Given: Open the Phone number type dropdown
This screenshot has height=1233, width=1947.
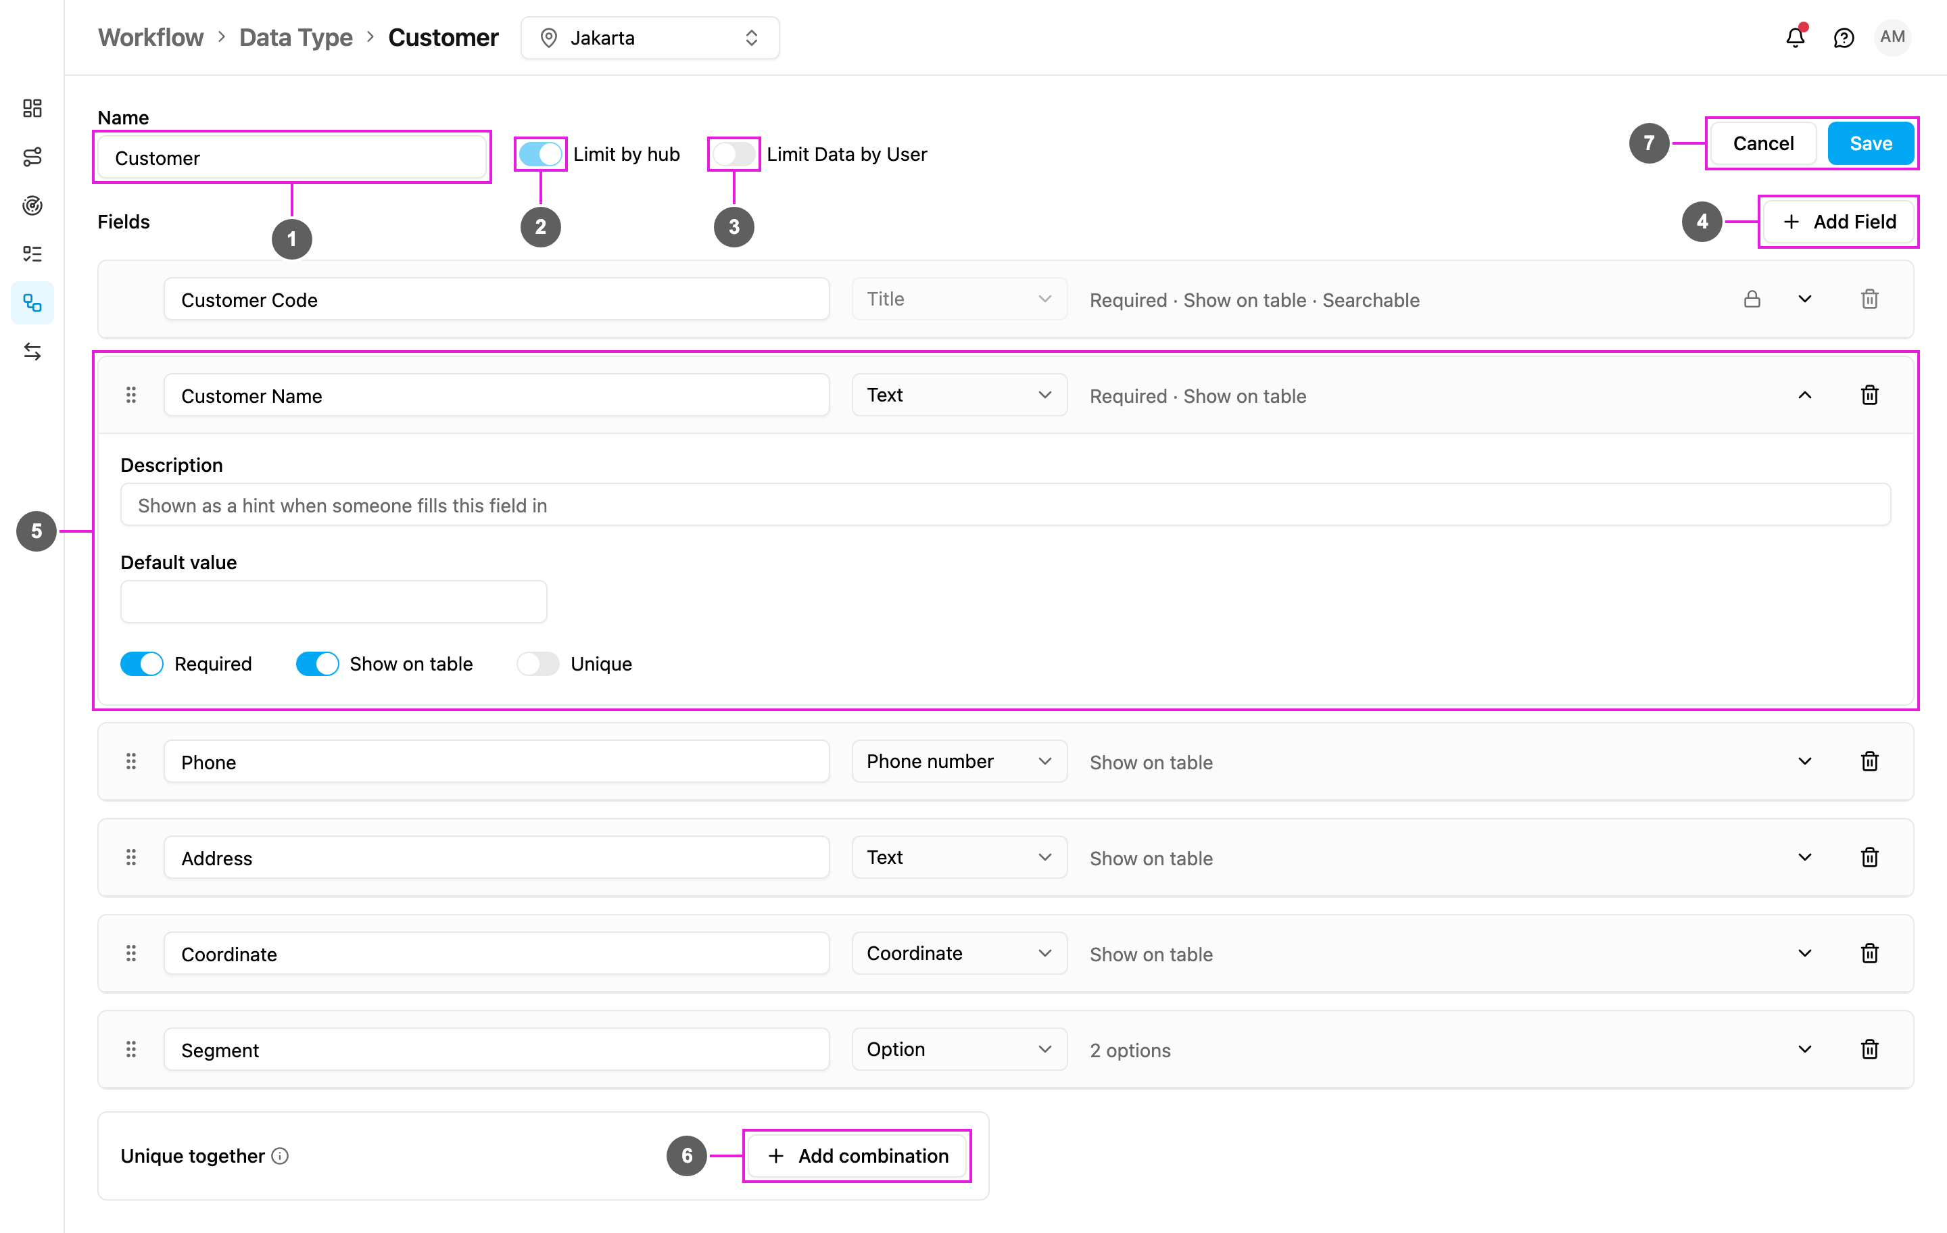Looking at the screenshot, I should pos(959,762).
